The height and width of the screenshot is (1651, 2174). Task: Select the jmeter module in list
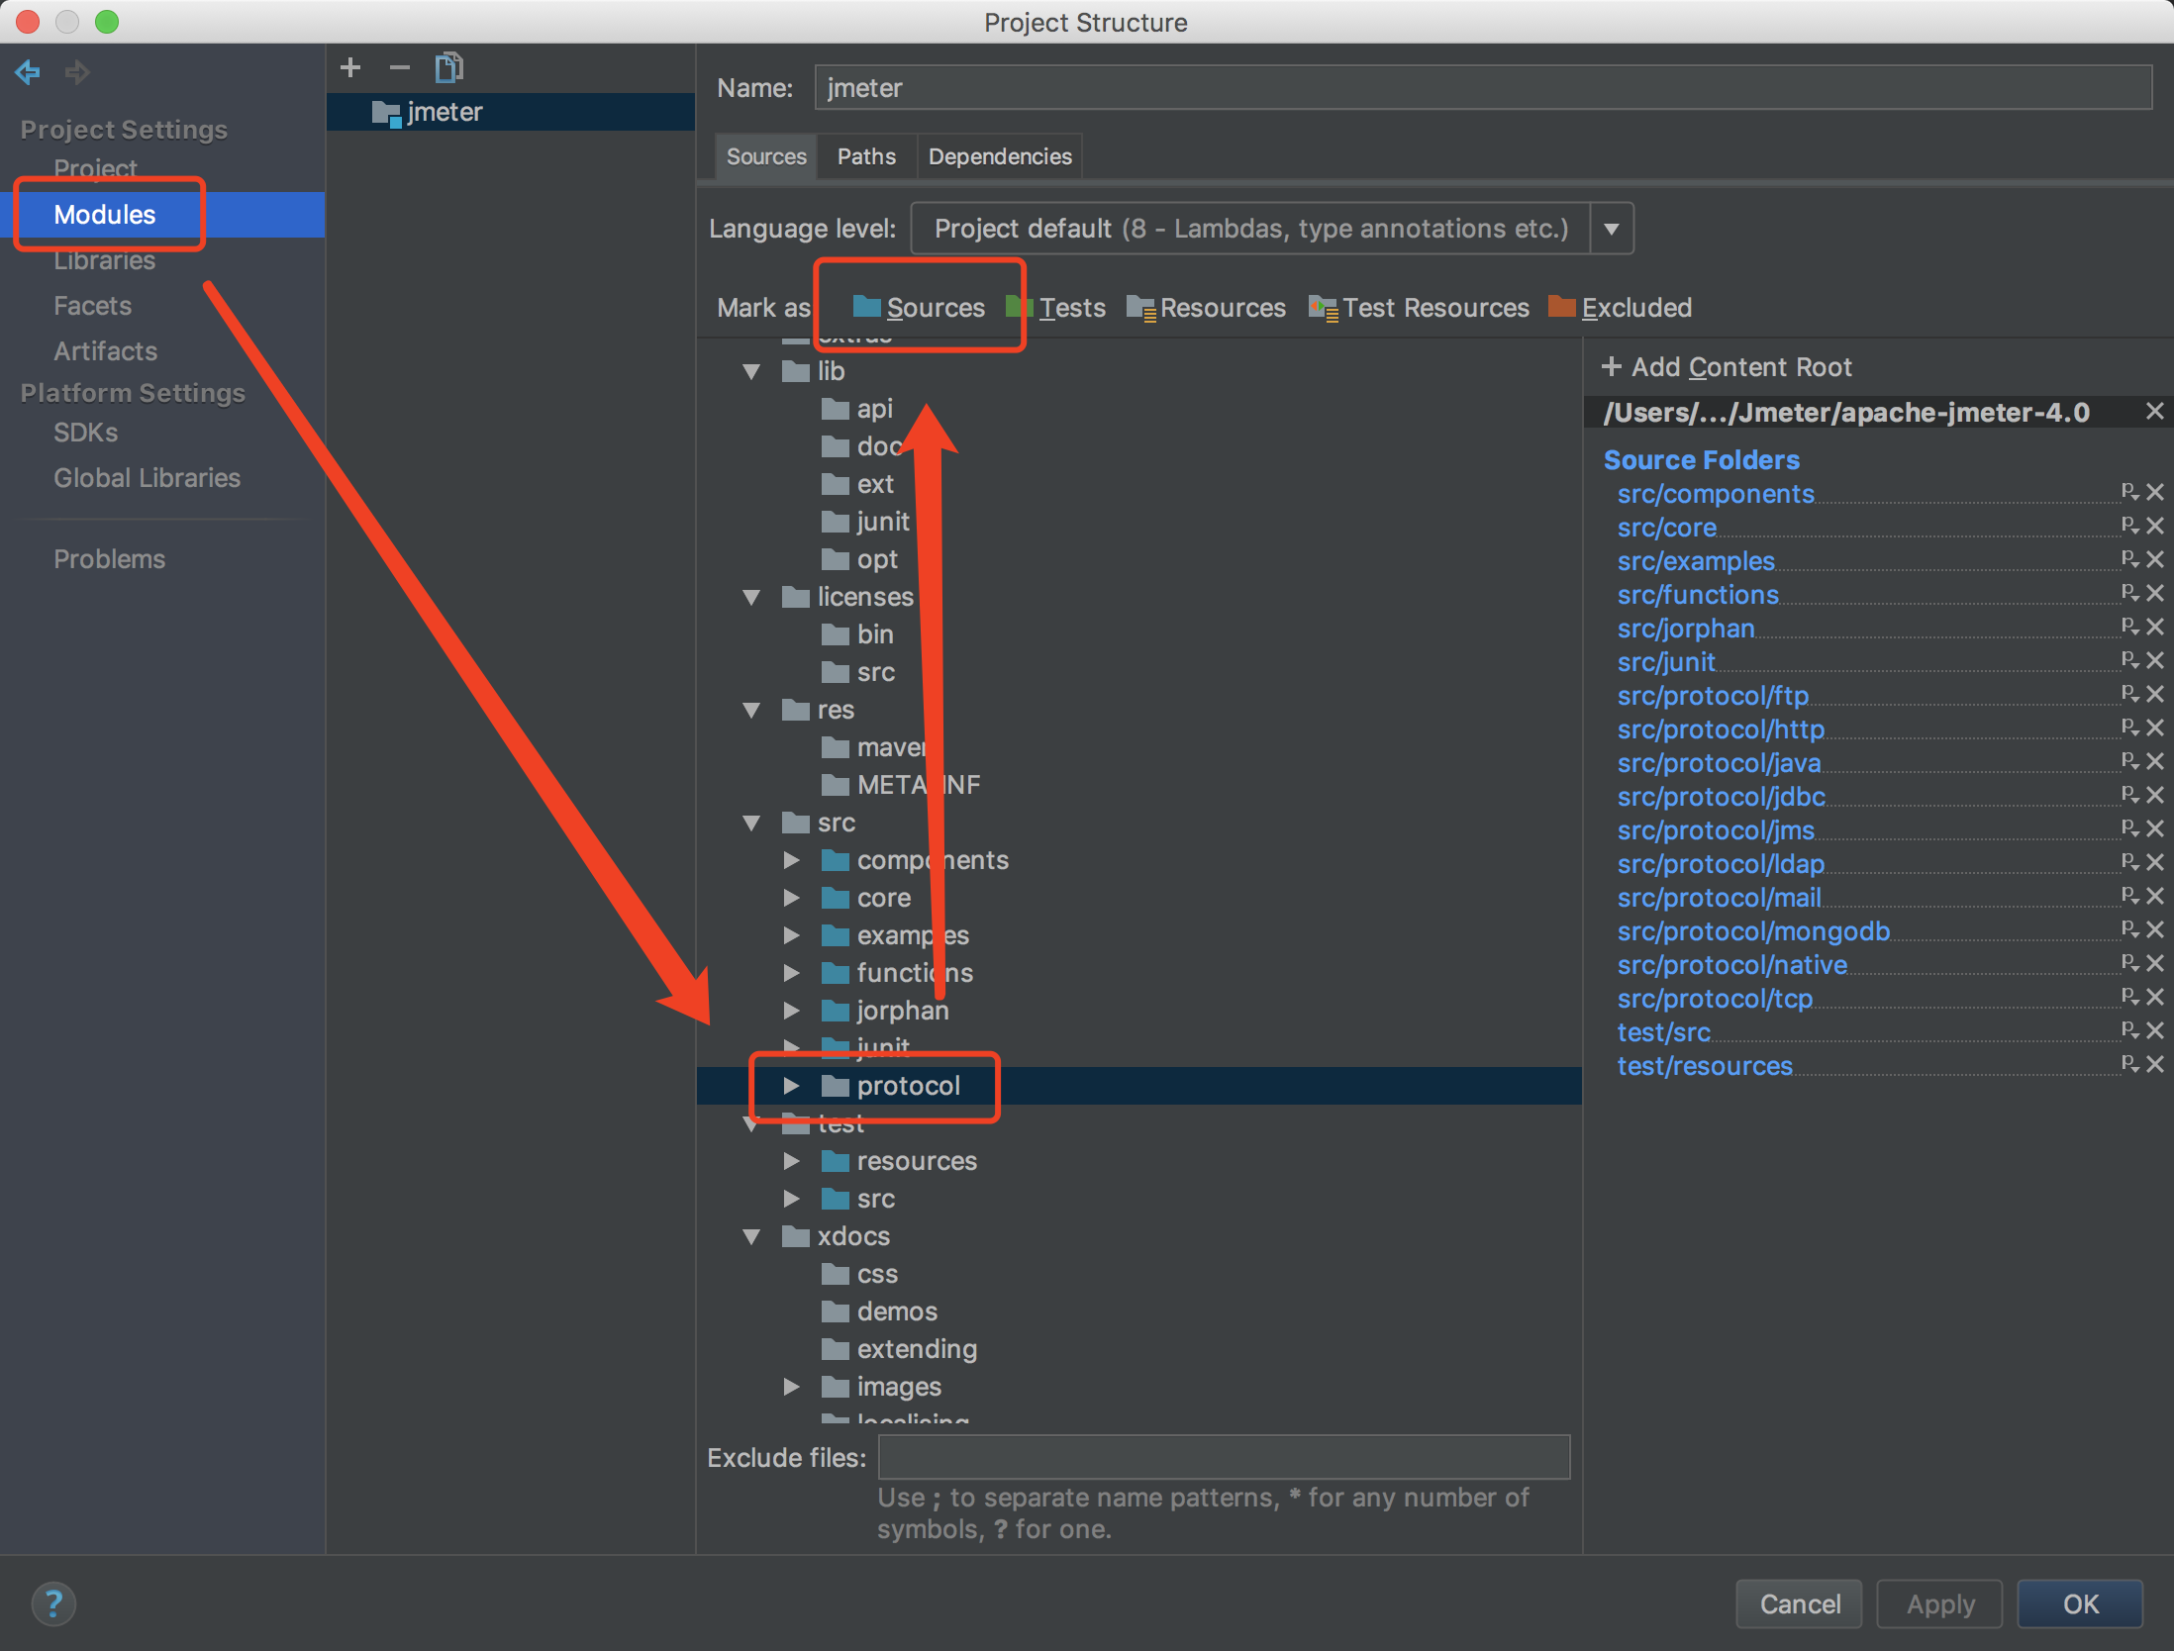(x=511, y=112)
